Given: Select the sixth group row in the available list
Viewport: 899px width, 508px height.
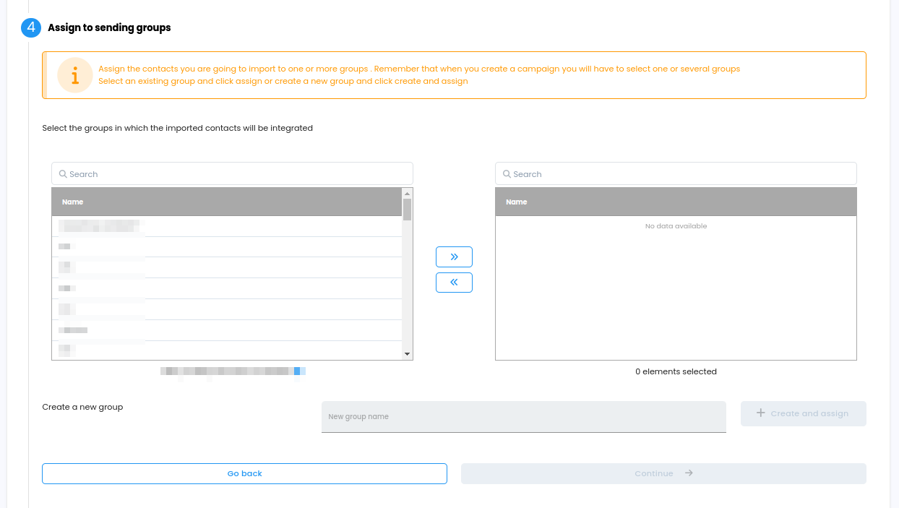Looking at the screenshot, I should pos(226,330).
